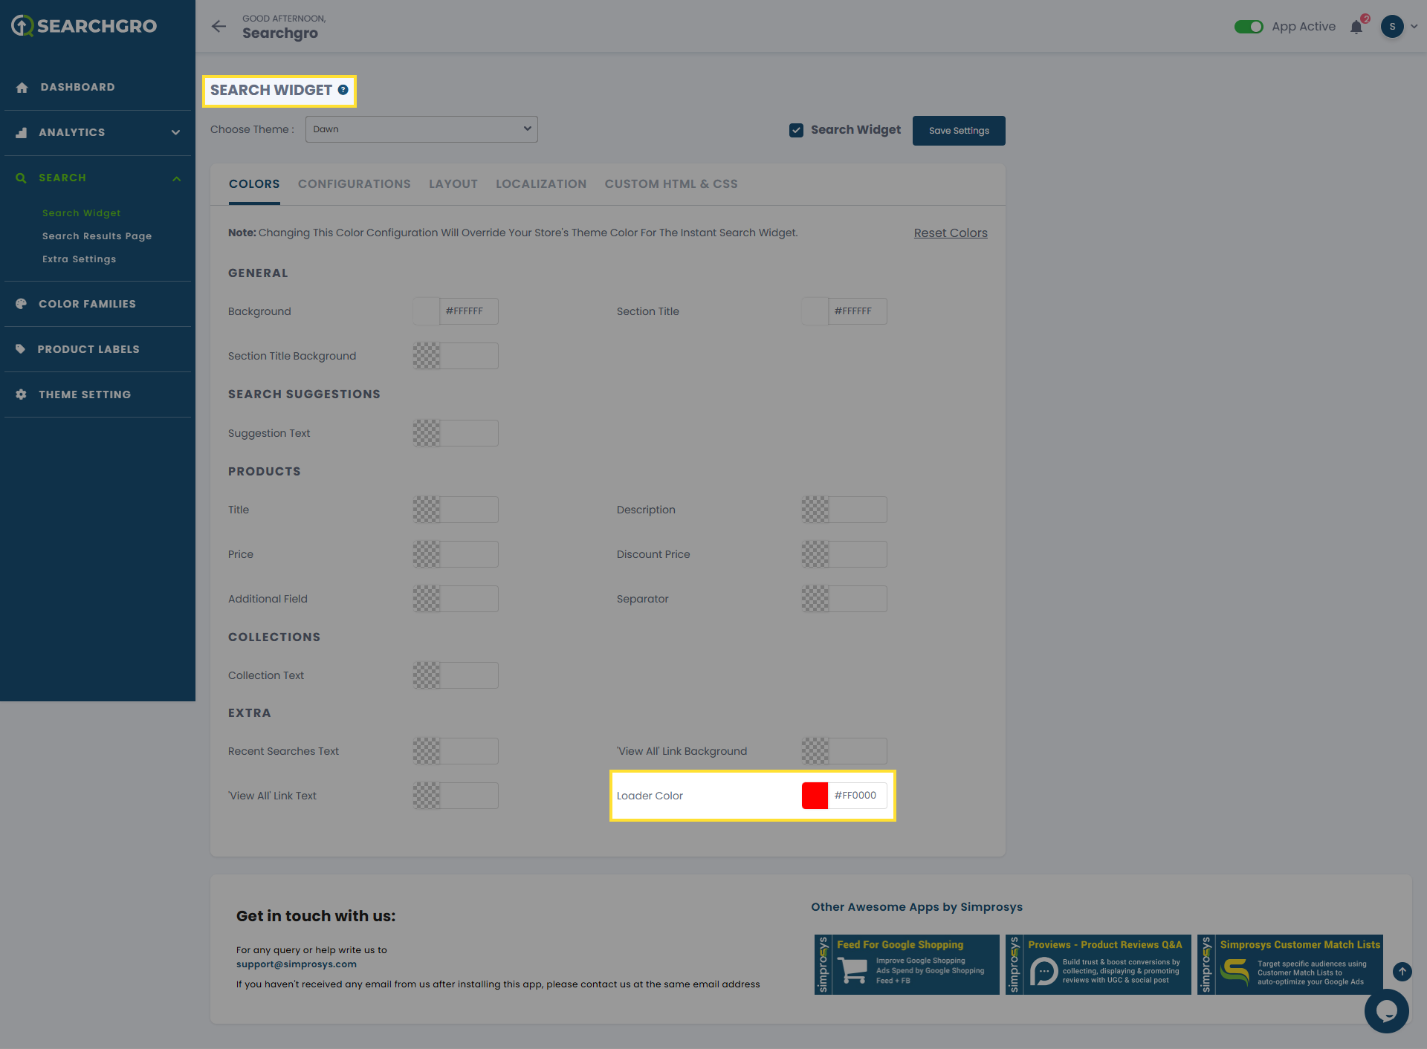Click the Dashboard home icon
The height and width of the screenshot is (1049, 1427).
pyautogui.click(x=22, y=88)
